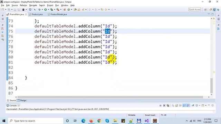Viewport: 221px width, 124px height.
Task: Open Microsoft Edge from taskbar
Action: pos(83,121)
